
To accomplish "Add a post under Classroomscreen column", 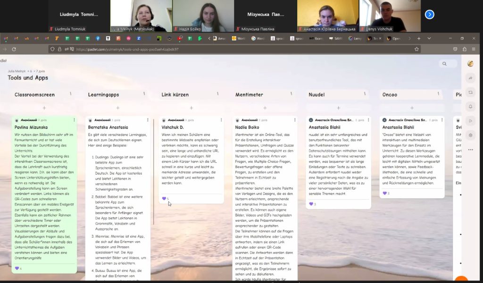I will click(44, 108).
